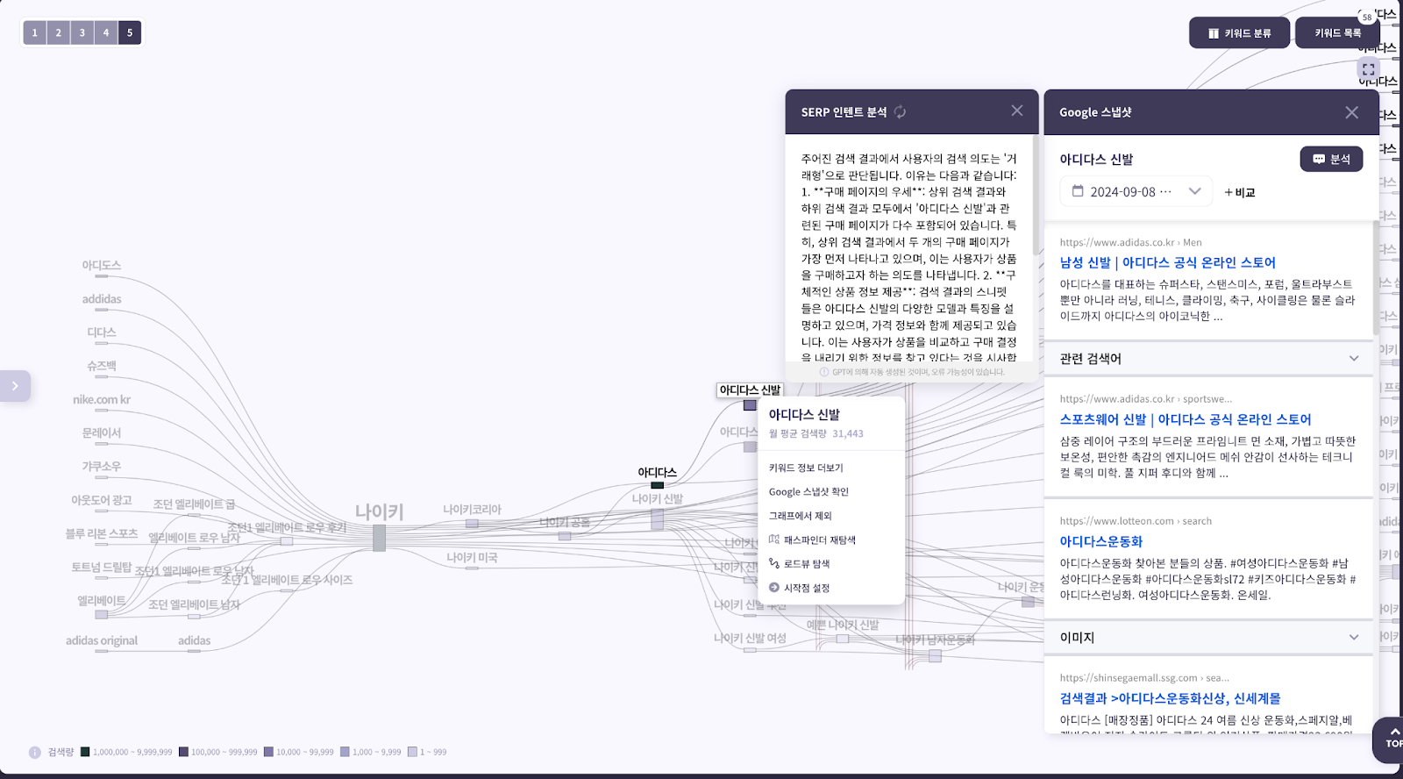Select depth level 4

(106, 32)
